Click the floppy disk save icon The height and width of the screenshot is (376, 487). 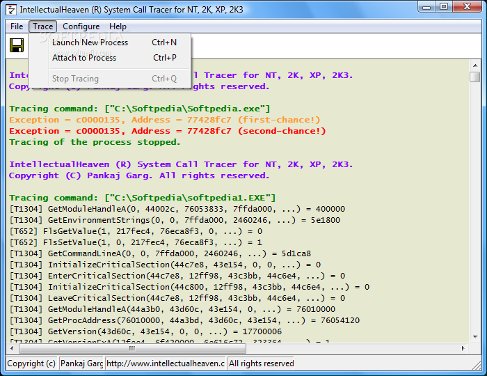(x=17, y=45)
